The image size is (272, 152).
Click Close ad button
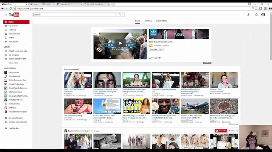207,63
